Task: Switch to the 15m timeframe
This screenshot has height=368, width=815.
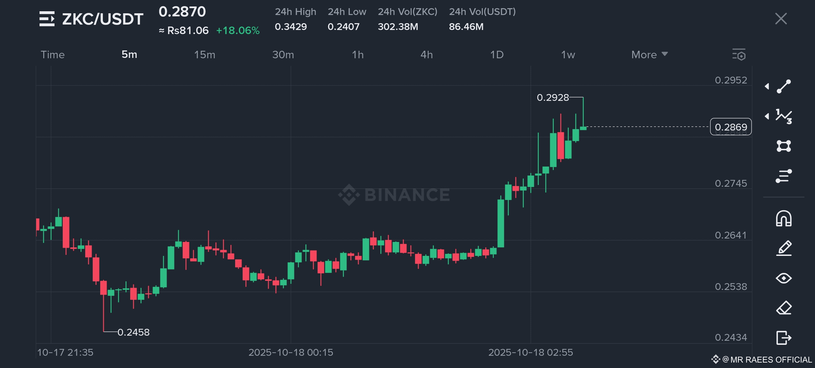Action: coord(204,55)
